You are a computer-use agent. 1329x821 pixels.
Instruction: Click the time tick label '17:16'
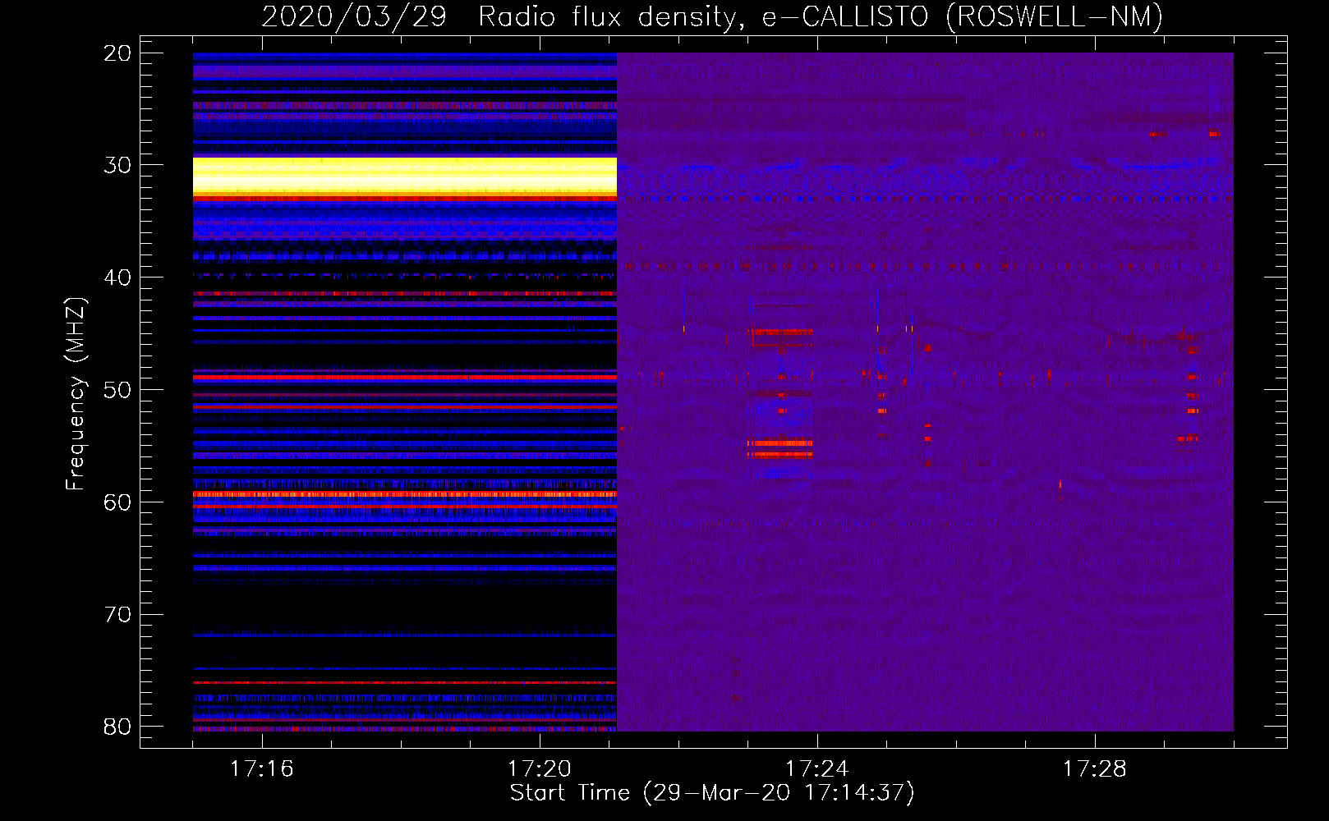click(x=261, y=769)
